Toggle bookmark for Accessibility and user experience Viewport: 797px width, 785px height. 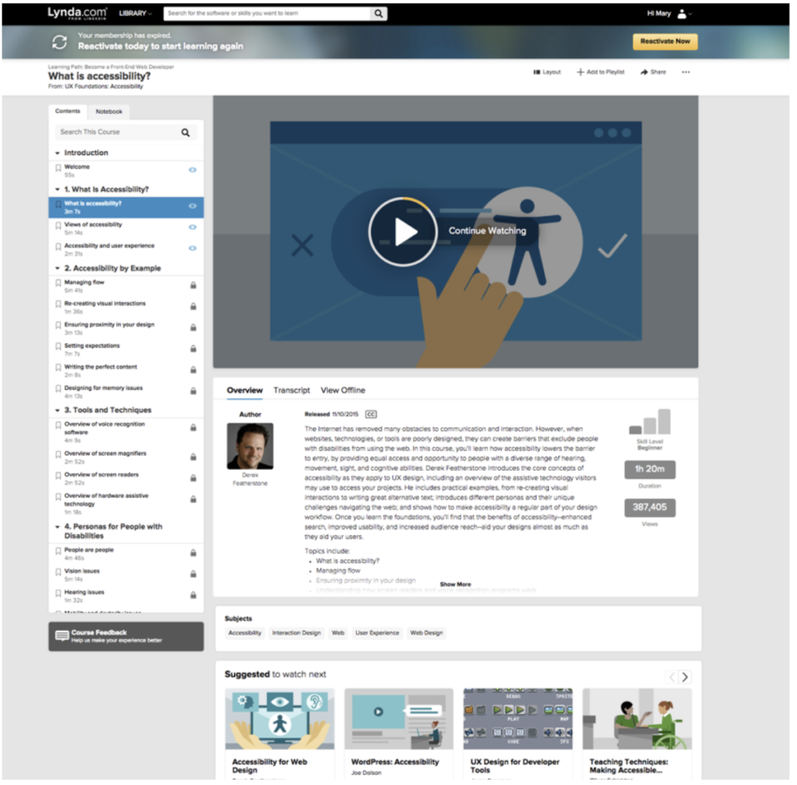point(58,248)
